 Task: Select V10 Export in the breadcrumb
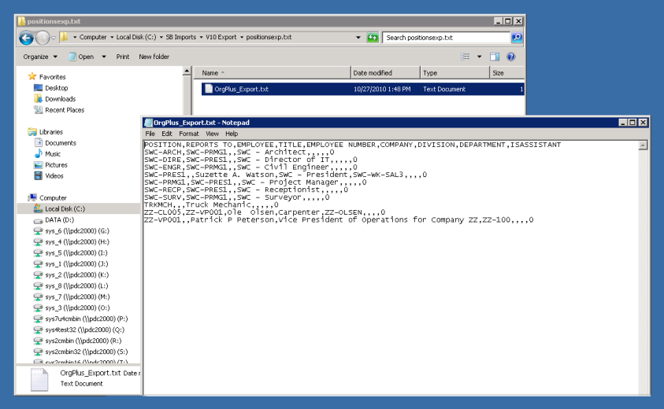(221, 37)
